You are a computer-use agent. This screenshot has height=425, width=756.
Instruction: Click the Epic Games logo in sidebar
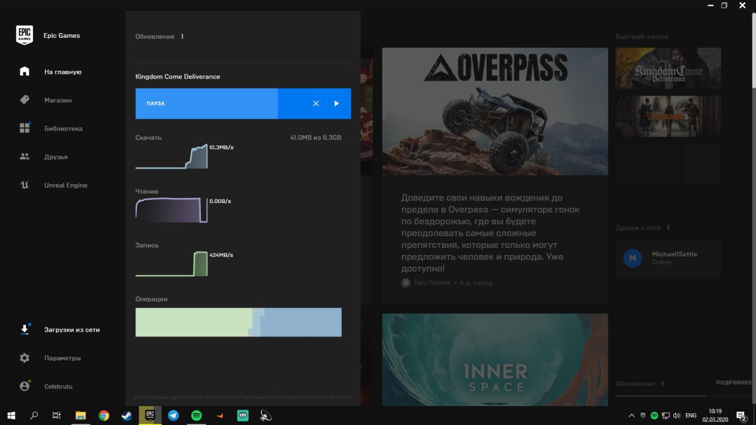[24, 35]
